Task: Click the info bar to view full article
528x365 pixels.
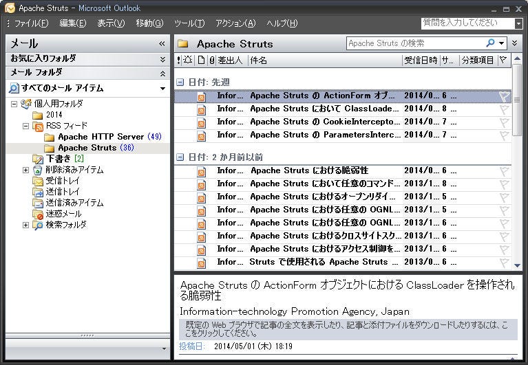Action: 348,329
